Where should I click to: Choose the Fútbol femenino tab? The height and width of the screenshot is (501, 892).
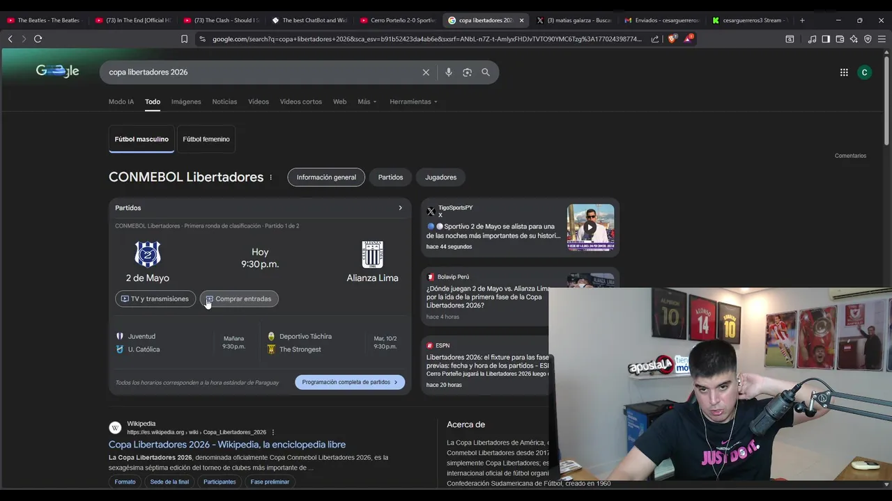pyautogui.click(x=206, y=139)
